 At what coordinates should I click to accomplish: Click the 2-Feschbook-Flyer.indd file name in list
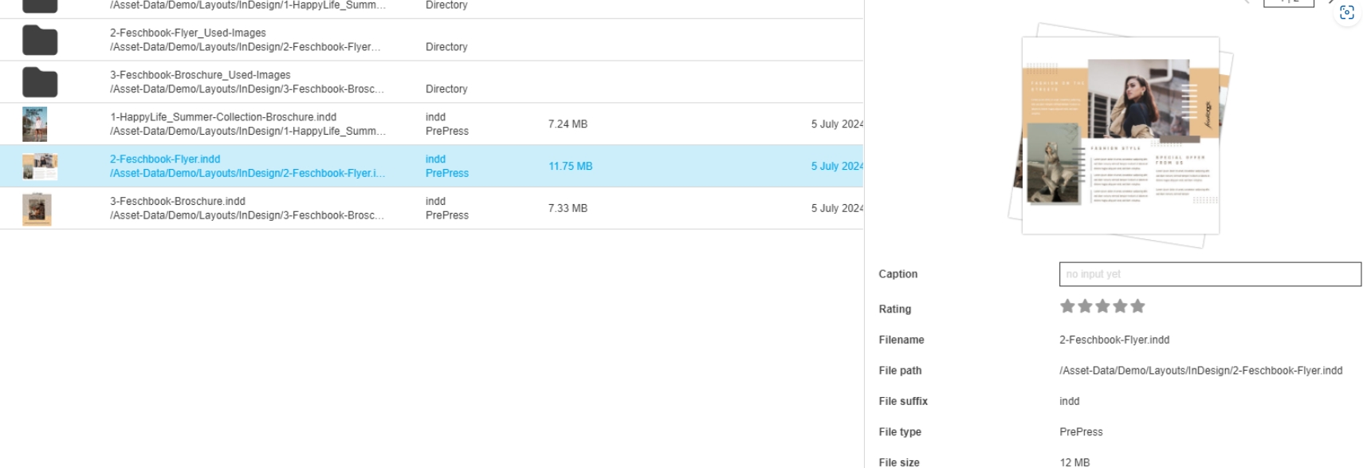165,159
